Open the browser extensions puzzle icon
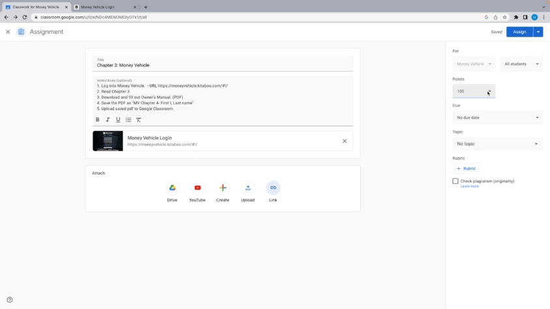This screenshot has width=550, height=309. pyautogui.click(x=516, y=17)
